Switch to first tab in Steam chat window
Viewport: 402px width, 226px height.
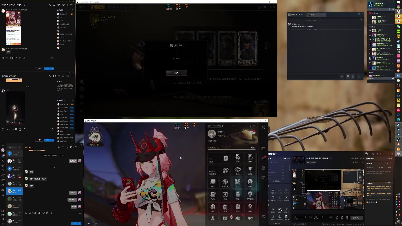297,15
